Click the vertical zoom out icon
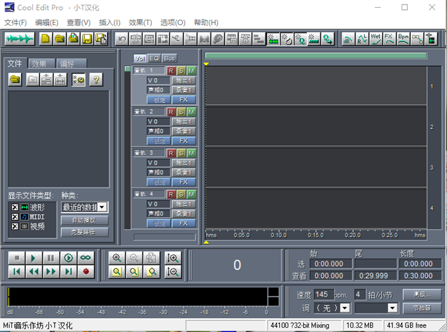The height and width of the screenshot is (332, 447). pyautogui.click(x=174, y=271)
